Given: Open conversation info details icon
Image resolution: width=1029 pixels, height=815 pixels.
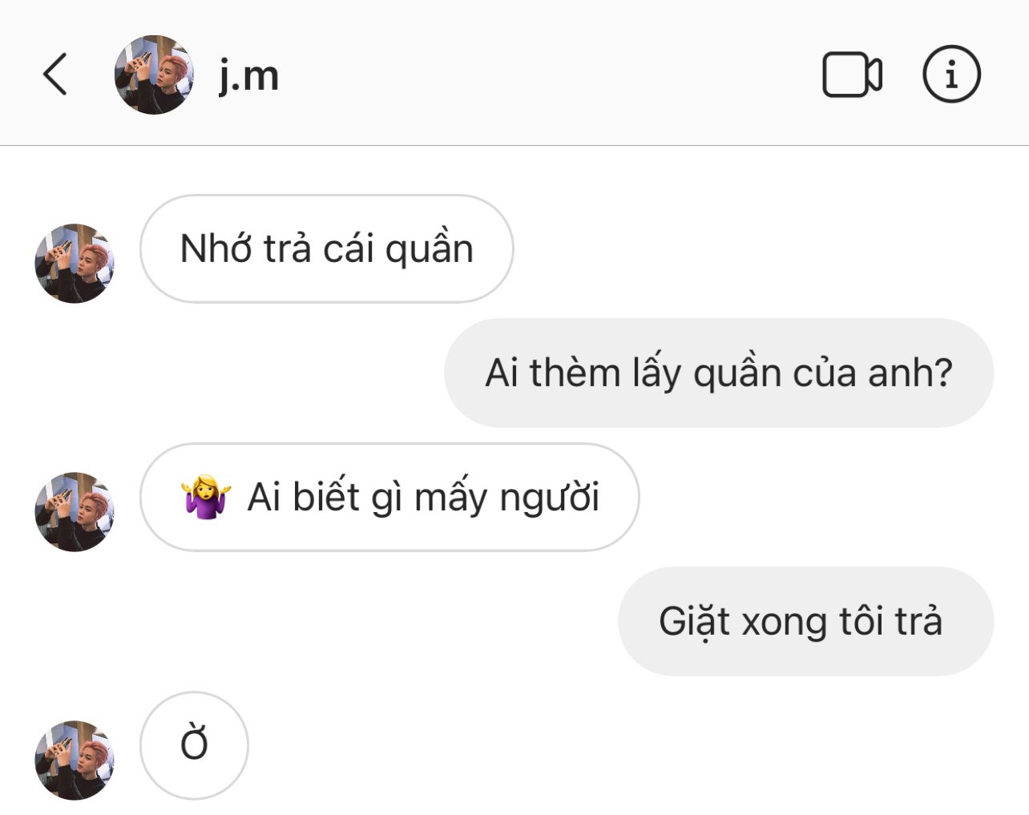Looking at the screenshot, I should [x=951, y=75].
